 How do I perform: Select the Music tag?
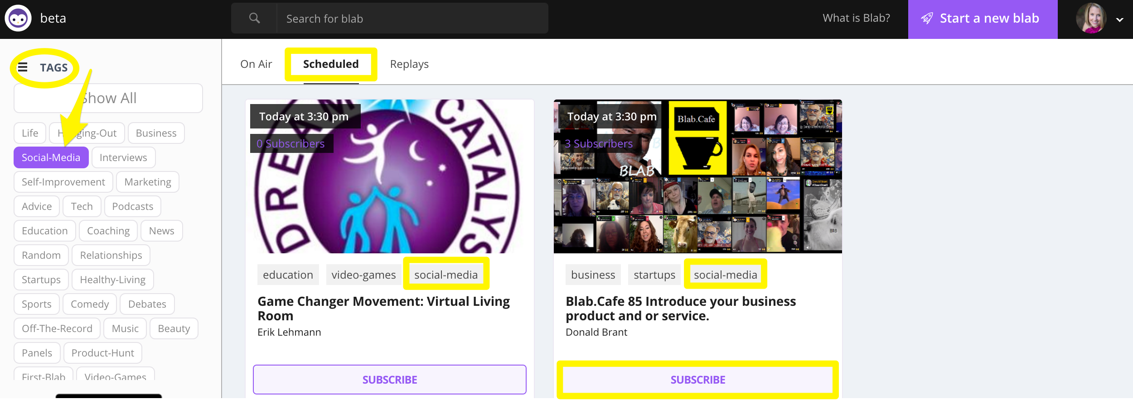click(x=125, y=328)
